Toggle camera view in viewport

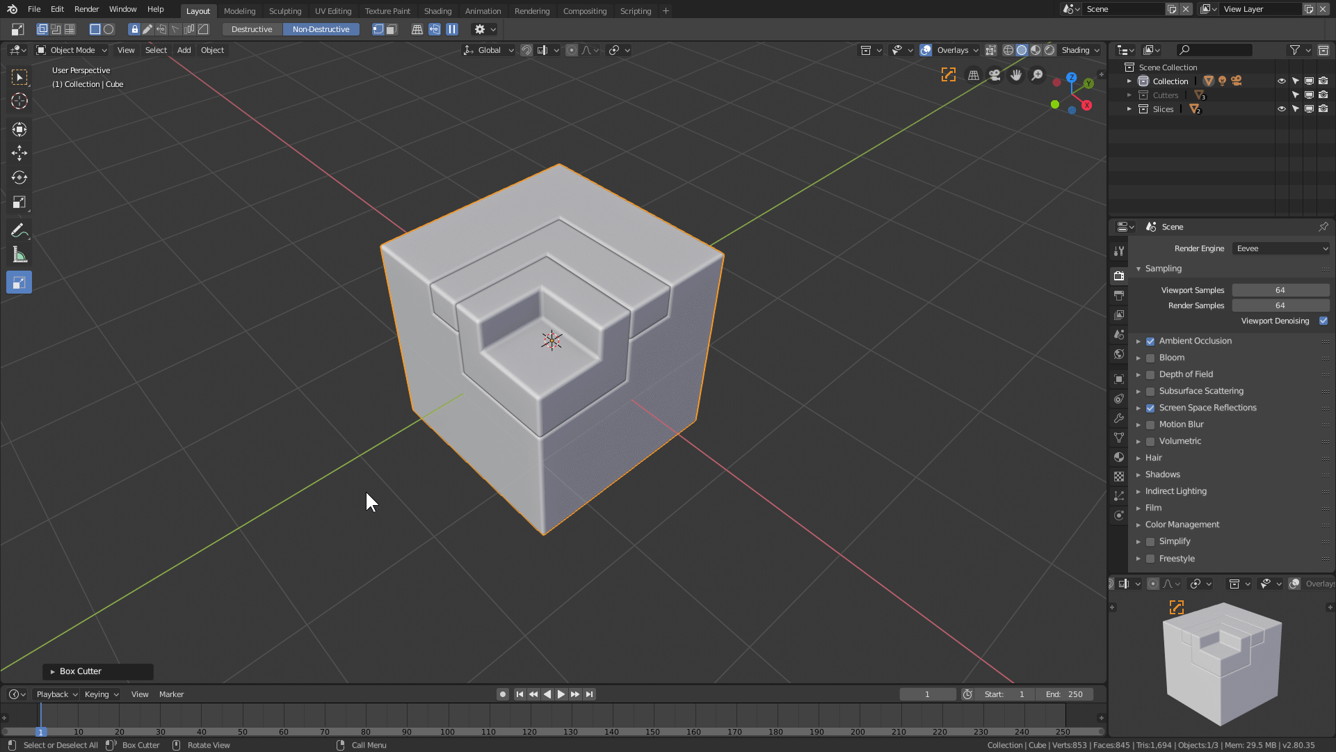pyautogui.click(x=995, y=75)
